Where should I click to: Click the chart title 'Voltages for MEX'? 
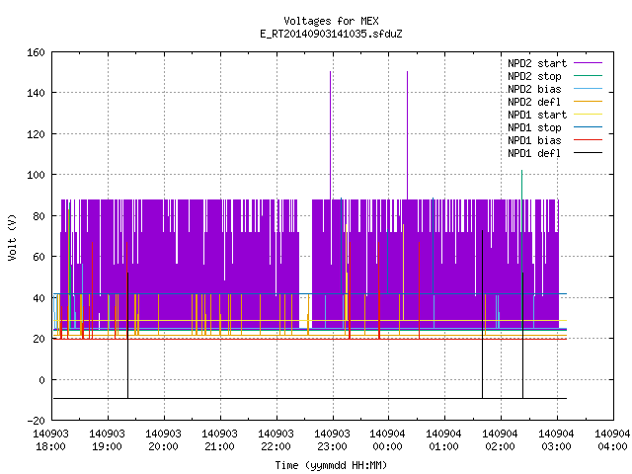pos(331,21)
